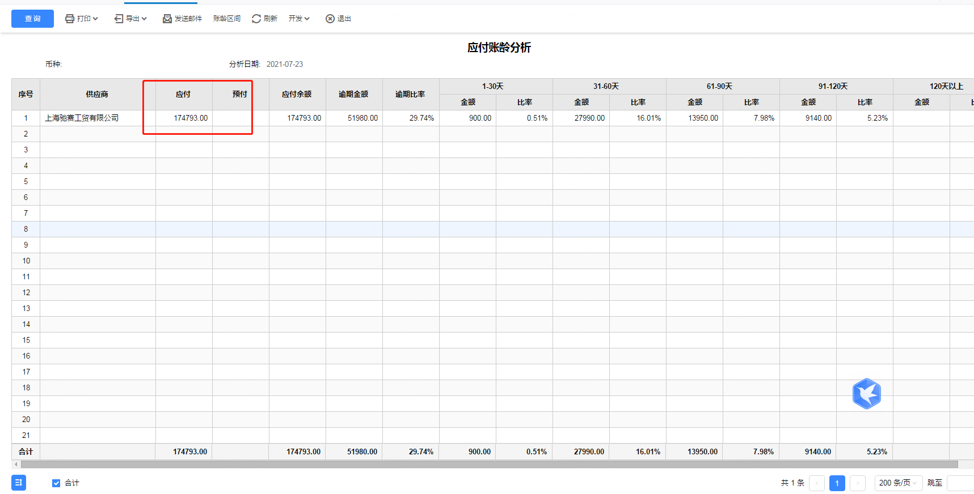Click the 供应商 column header
This screenshot has height=494, width=974.
click(x=98, y=94)
